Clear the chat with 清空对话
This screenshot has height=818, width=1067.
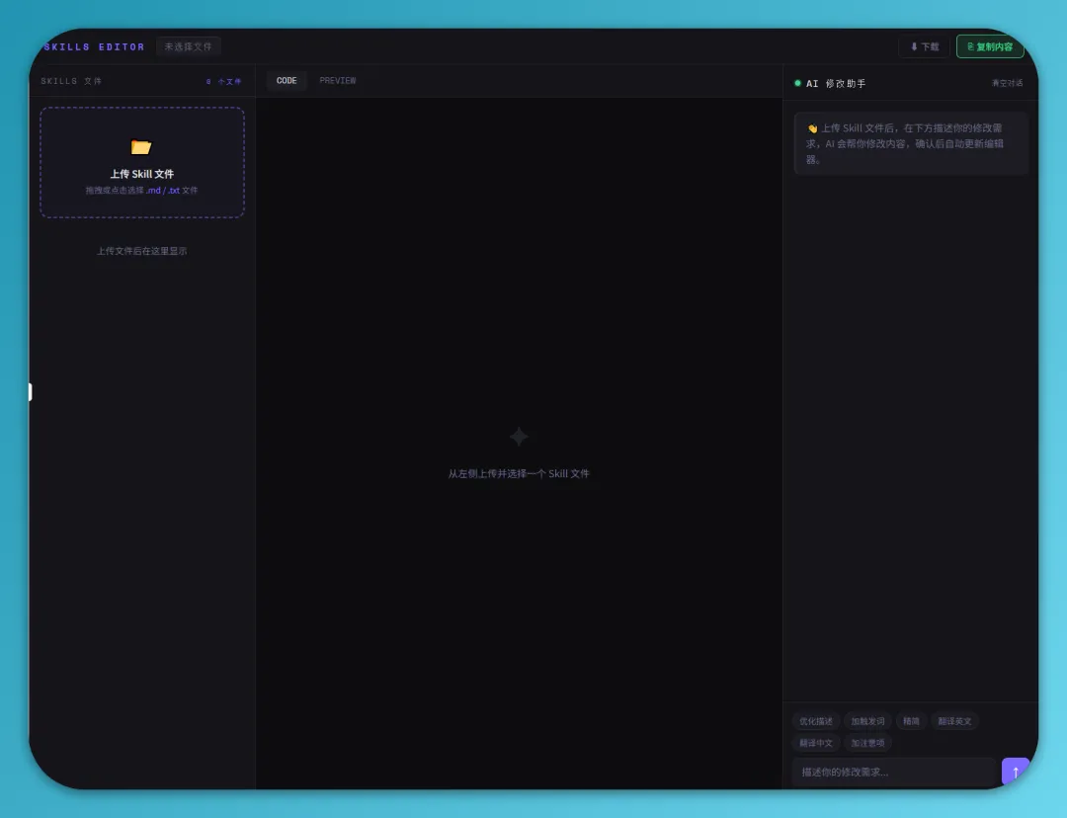(x=1007, y=83)
